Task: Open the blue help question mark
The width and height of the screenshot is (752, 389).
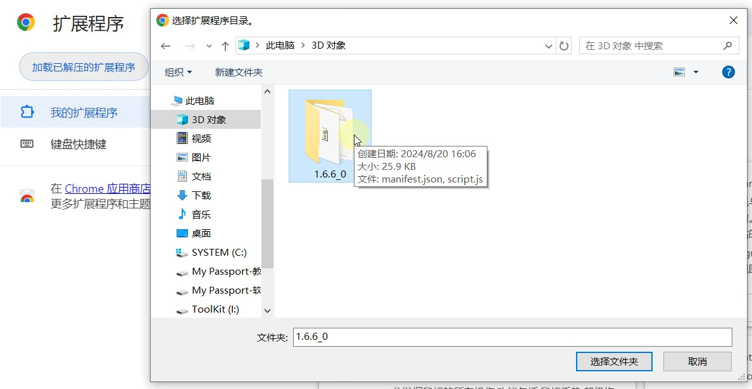Action: (x=728, y=72)
